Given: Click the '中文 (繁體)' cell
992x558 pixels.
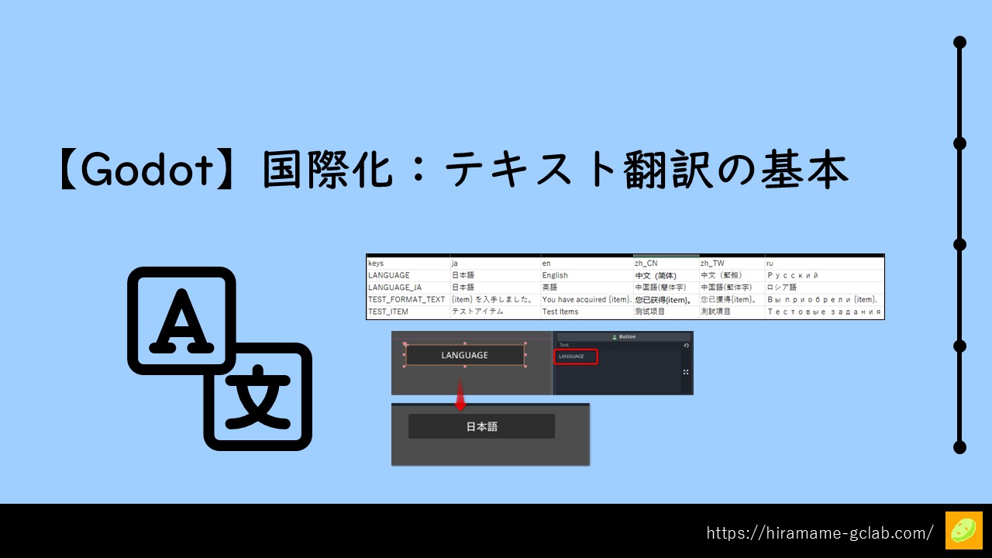Looking at the screenshot, I should point(731,275).
